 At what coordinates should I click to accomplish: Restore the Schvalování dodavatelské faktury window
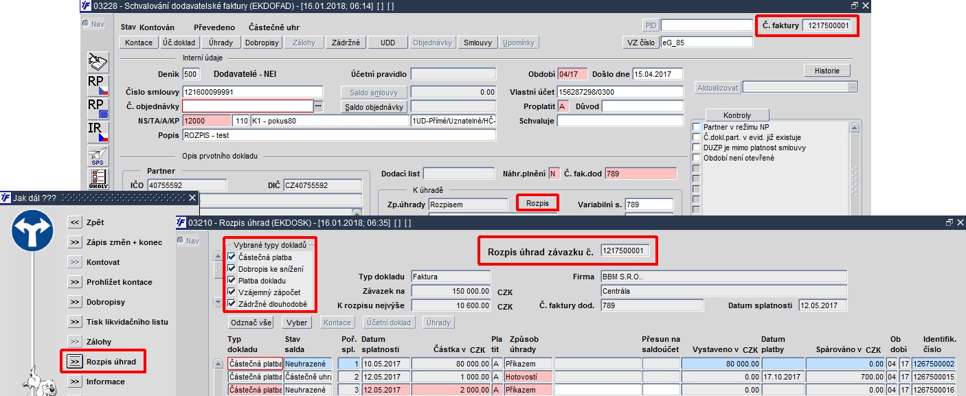tap(855, 5)
